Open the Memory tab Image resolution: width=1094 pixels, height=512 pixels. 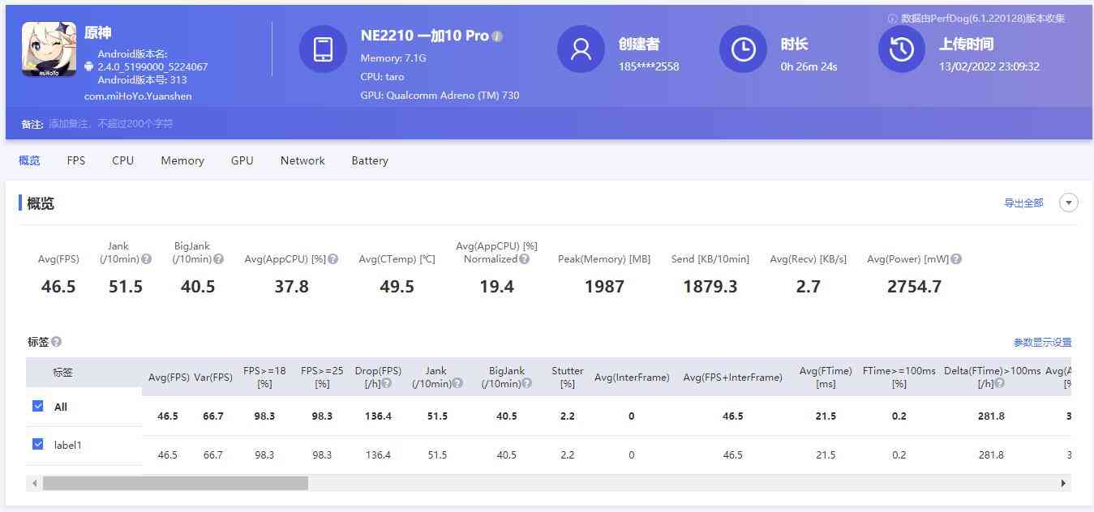pos(182,160)
